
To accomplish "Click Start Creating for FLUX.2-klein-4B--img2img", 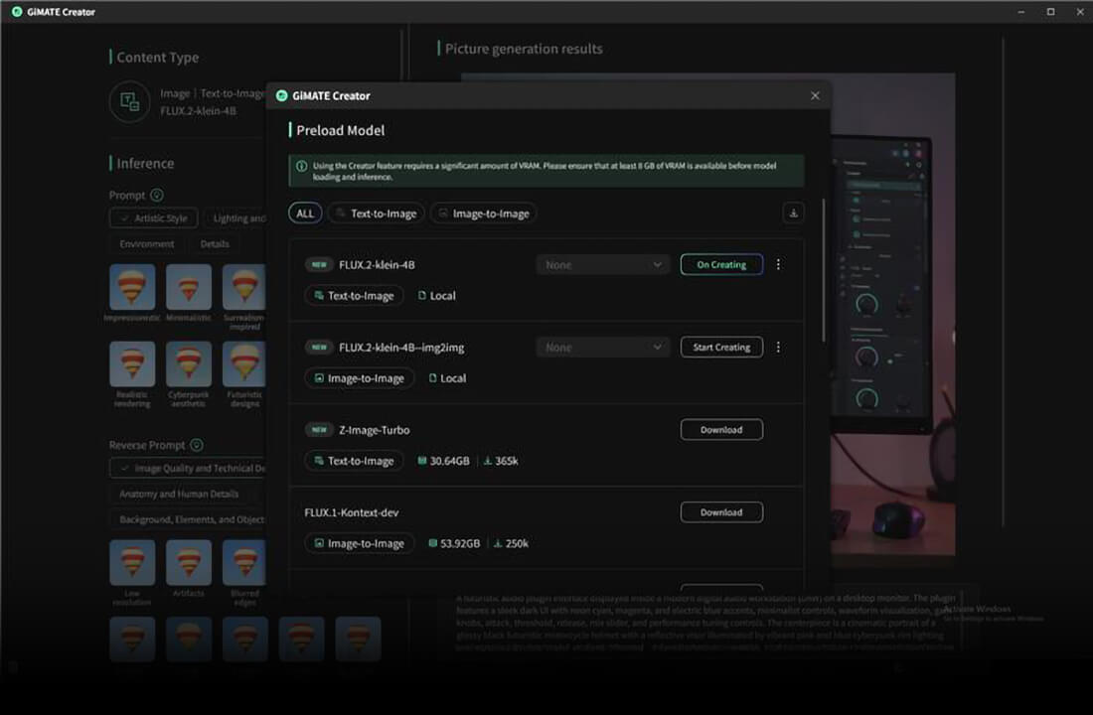I will pyautogui.click(x=721, y=347).
